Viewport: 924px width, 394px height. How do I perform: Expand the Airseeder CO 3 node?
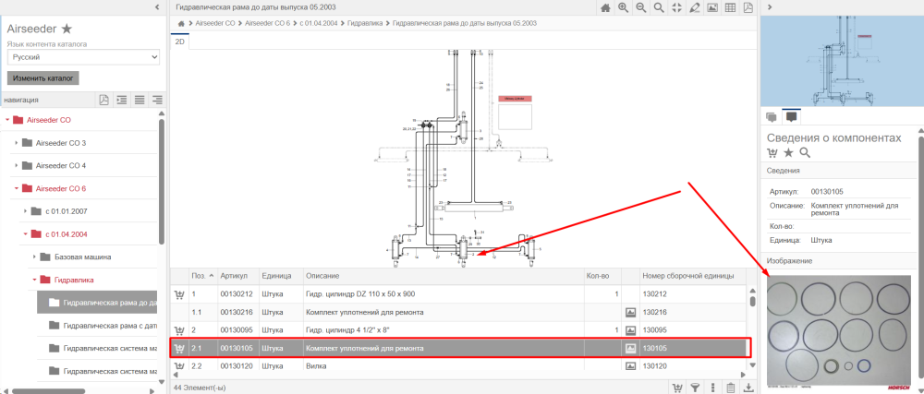click(16, 143)
